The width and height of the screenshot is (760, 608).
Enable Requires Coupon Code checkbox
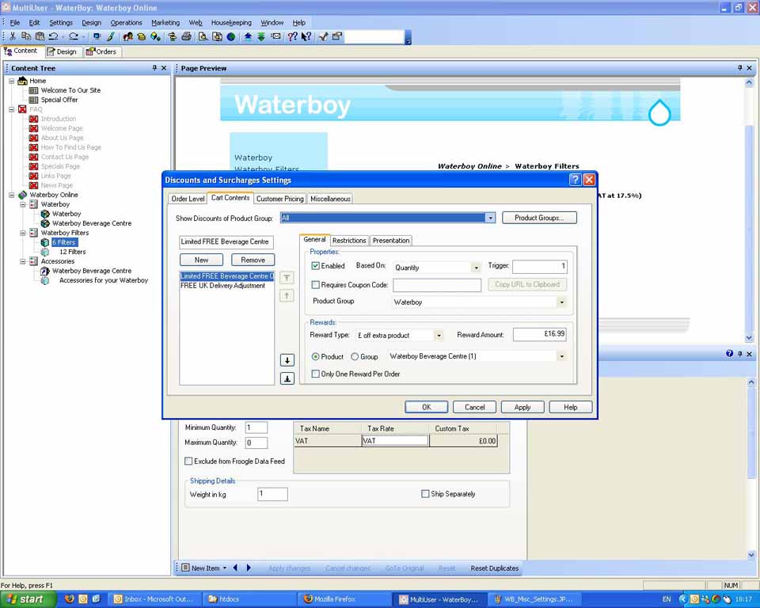[316, 285]
